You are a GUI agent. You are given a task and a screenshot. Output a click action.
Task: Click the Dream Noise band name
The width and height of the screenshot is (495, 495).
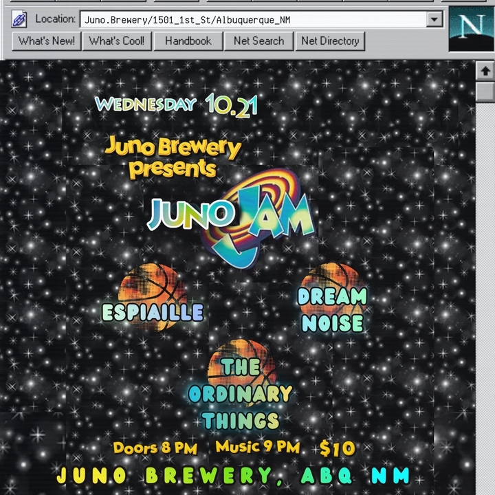[332, 309]
